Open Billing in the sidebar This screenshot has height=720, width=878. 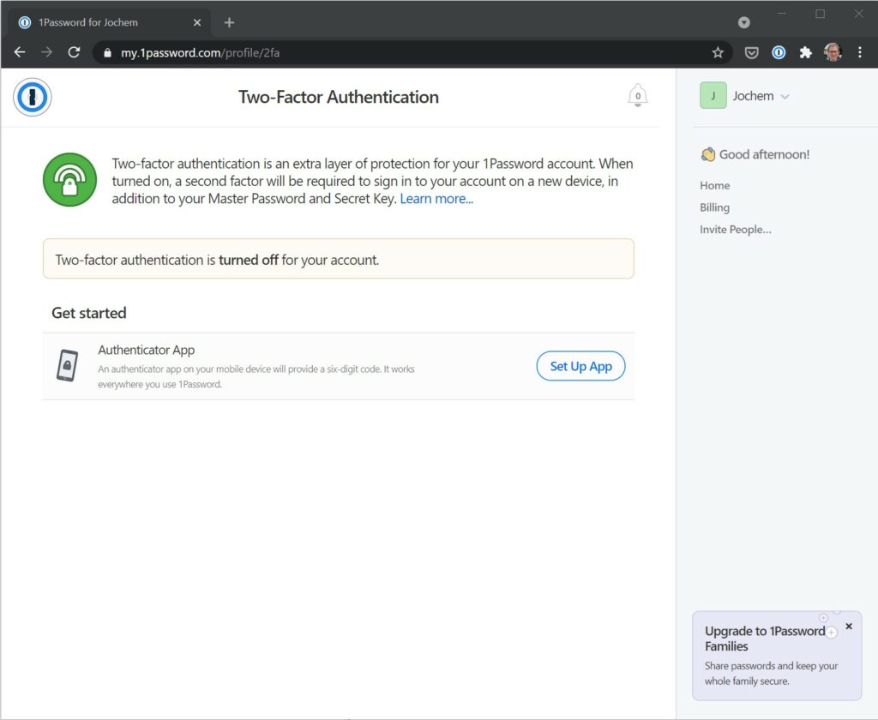click(x=714, y=207)
